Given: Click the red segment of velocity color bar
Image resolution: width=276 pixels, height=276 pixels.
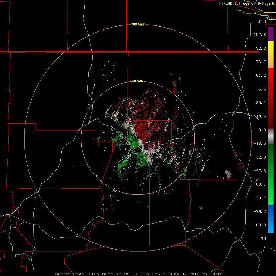Looking at the screenshot, I should (271, 98).
